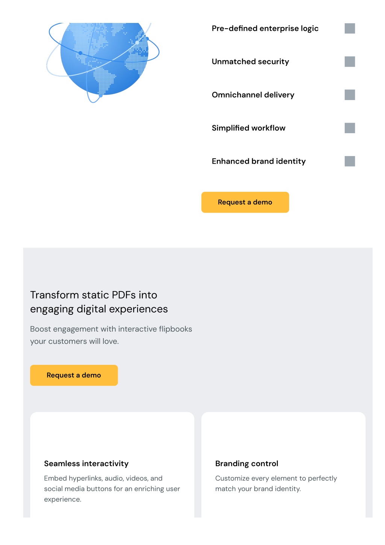Click the Embed hyperlinks, audio, videos description

tap(112, 489)
